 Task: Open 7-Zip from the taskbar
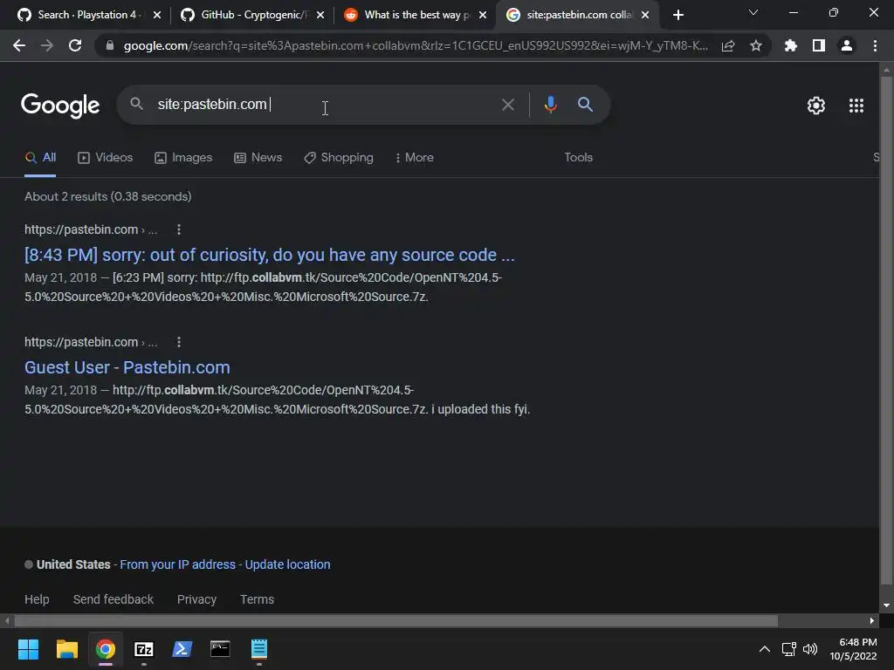144,649
